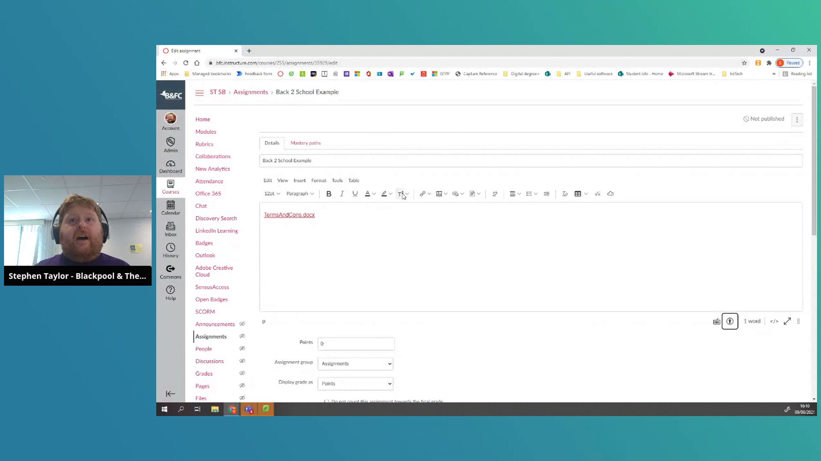Apply italic formatting
This screenshot has width=821, height=461.
(x=342, y=194)
